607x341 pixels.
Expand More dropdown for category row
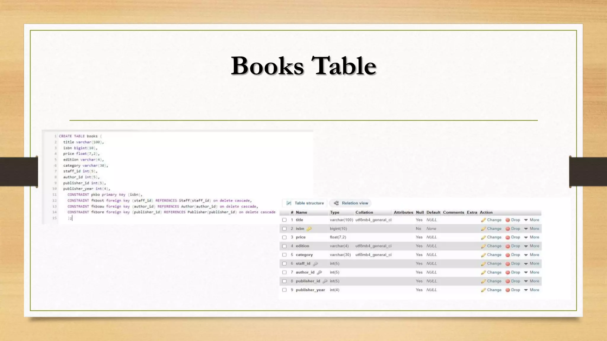[532, 255]
